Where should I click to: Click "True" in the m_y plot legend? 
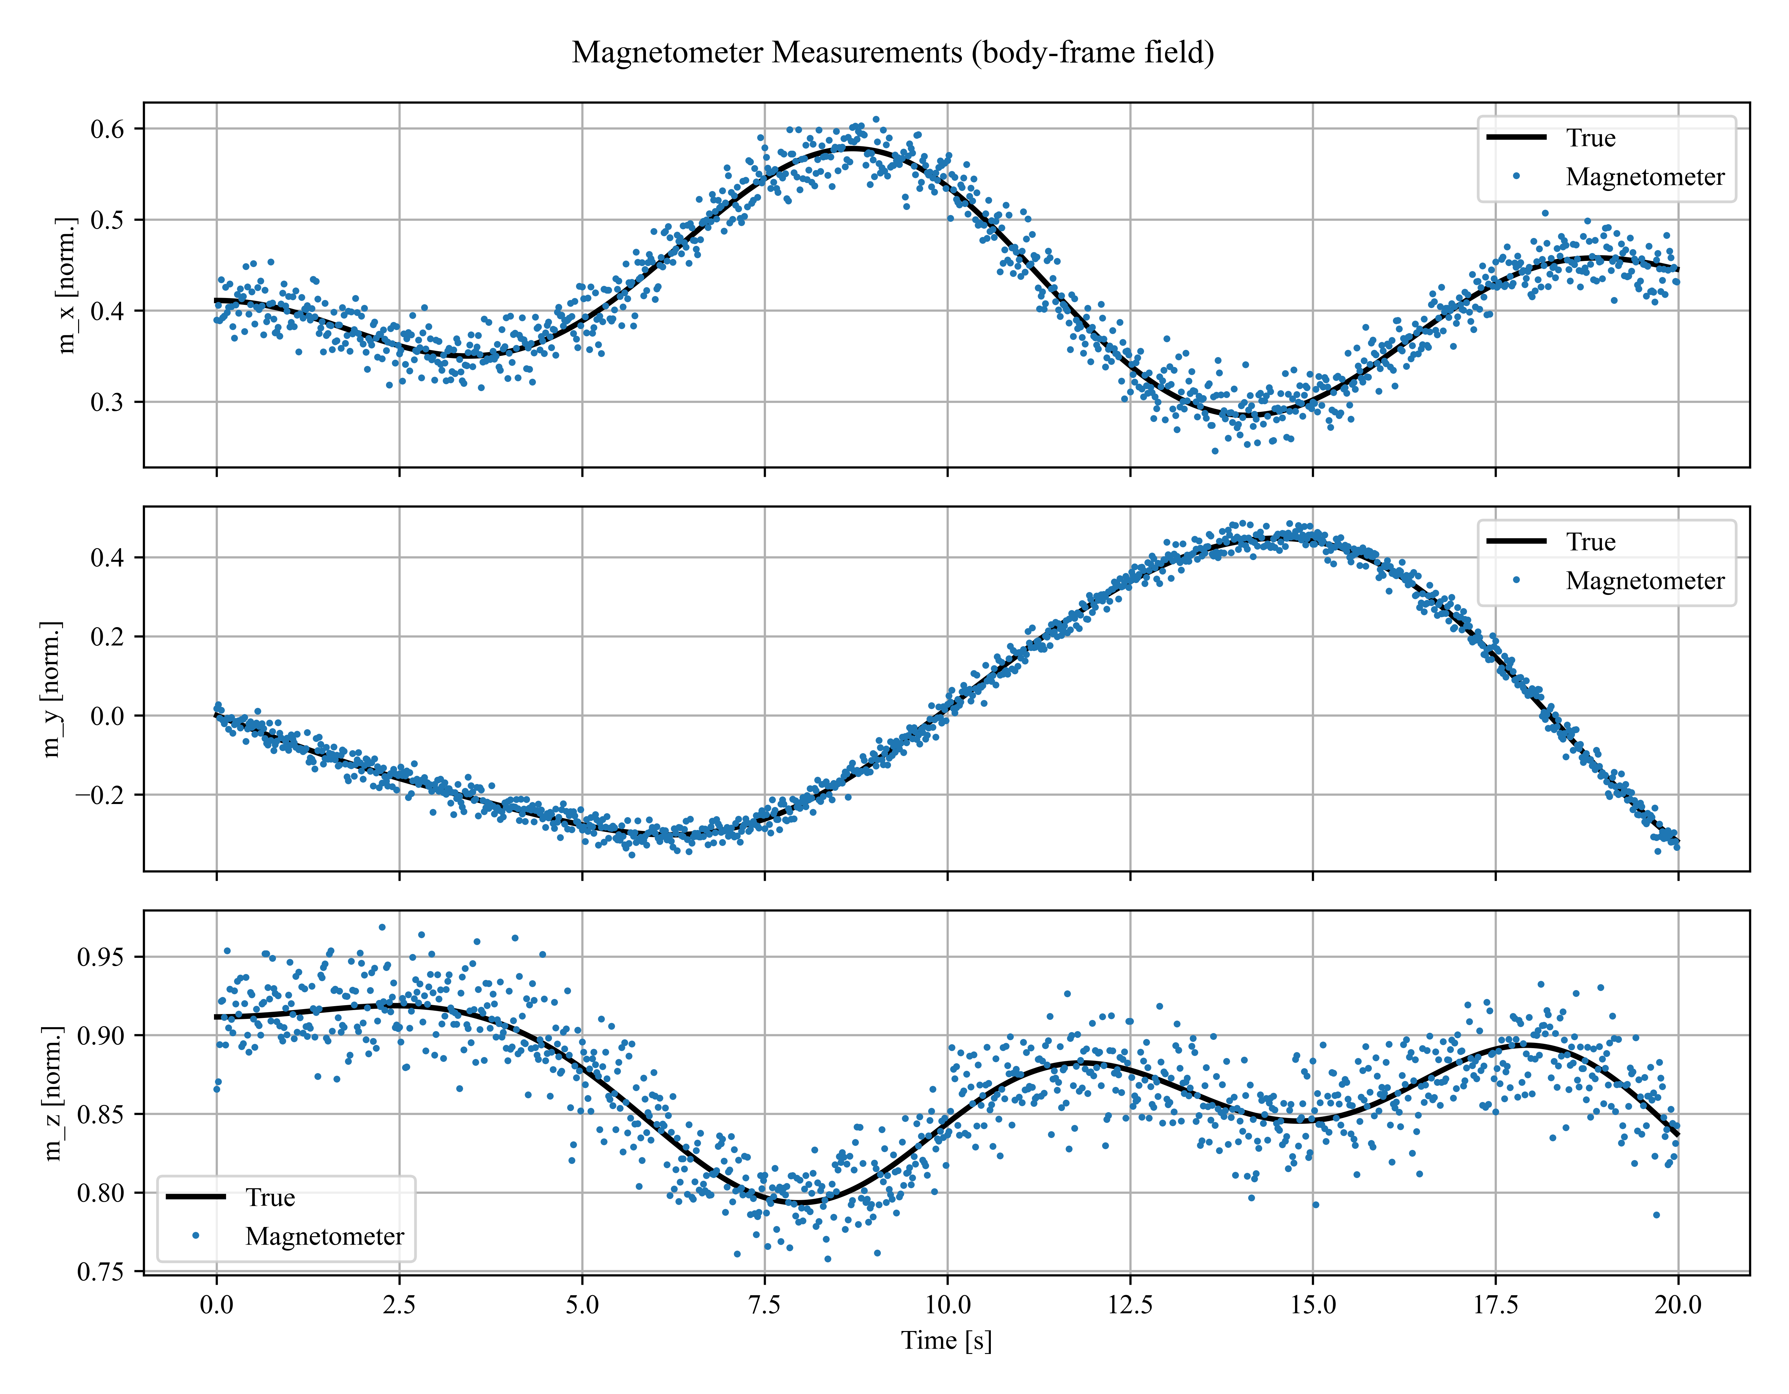coord(1591,541)
